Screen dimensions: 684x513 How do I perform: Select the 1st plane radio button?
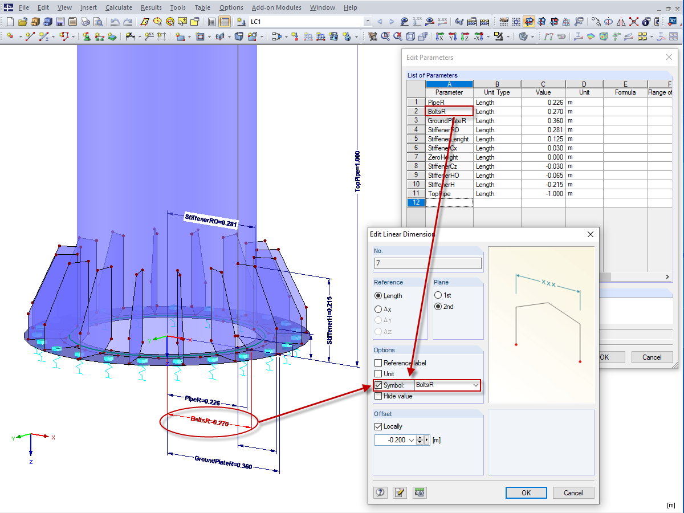click(x=438, y=295)
